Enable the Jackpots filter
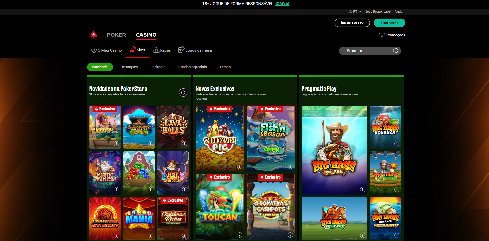The width and height of the screenshot is (489, 241). point(158,67)
